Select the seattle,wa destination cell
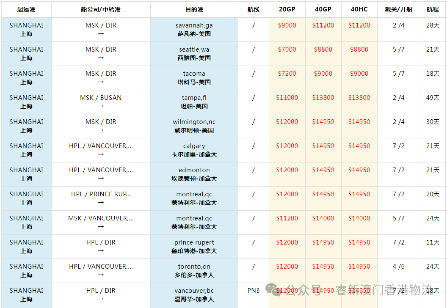This screenshot has height=308, width=447. coord(194,54)
